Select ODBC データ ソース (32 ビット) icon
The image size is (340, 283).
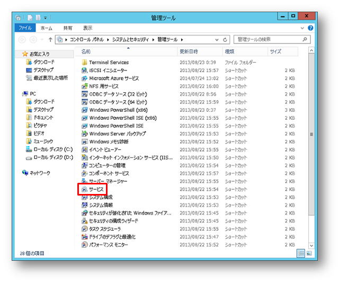pyautogui.click(x=84, y=94)
